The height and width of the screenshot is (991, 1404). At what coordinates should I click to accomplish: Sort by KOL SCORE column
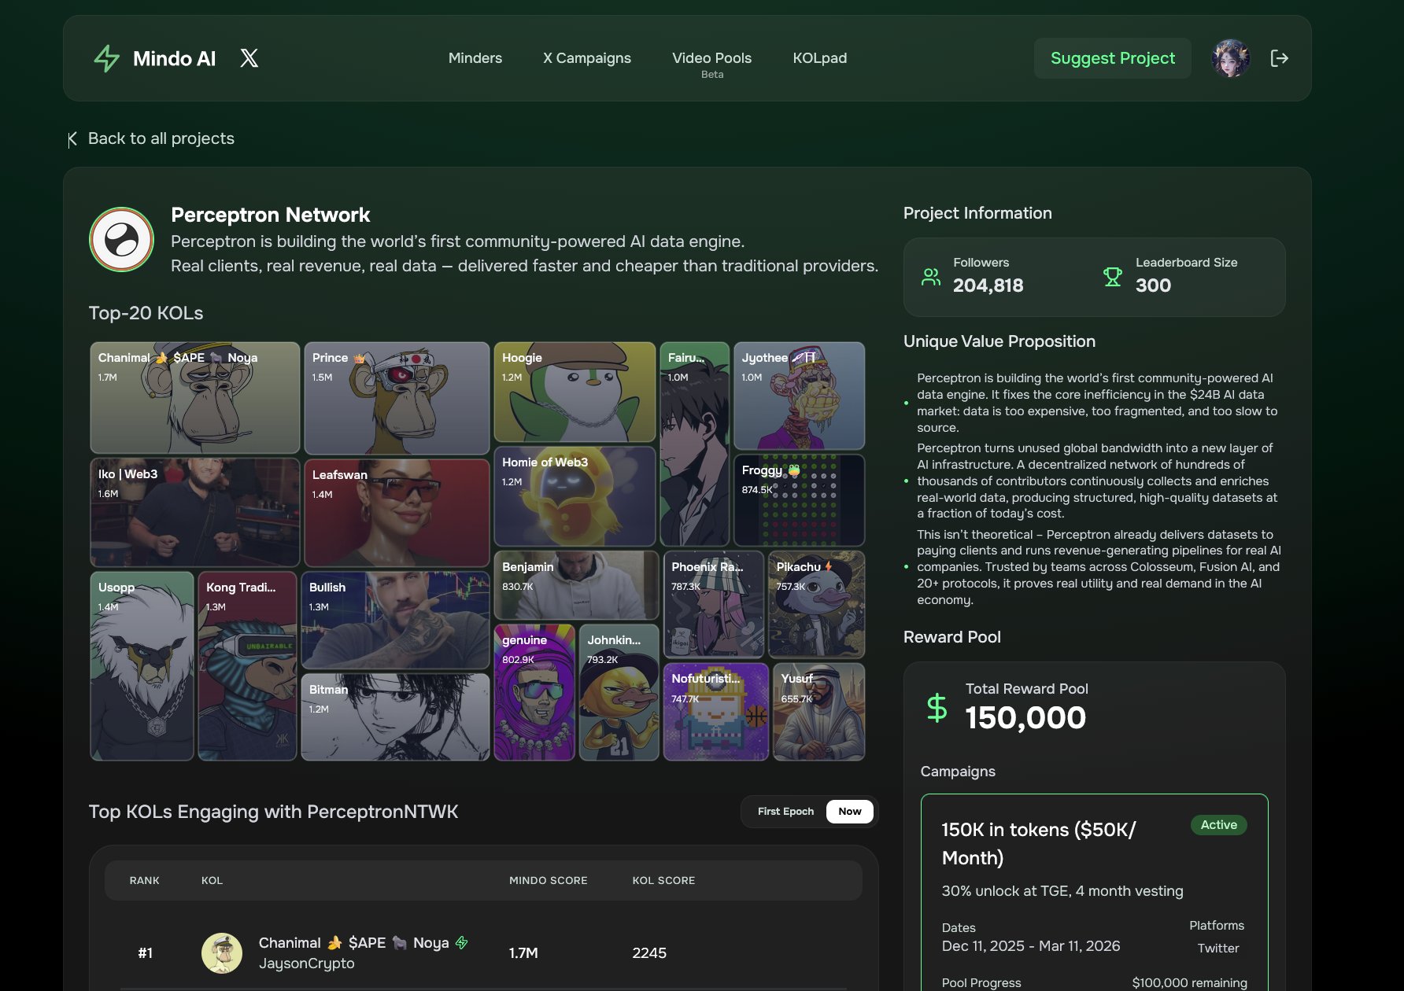point(664,881)
